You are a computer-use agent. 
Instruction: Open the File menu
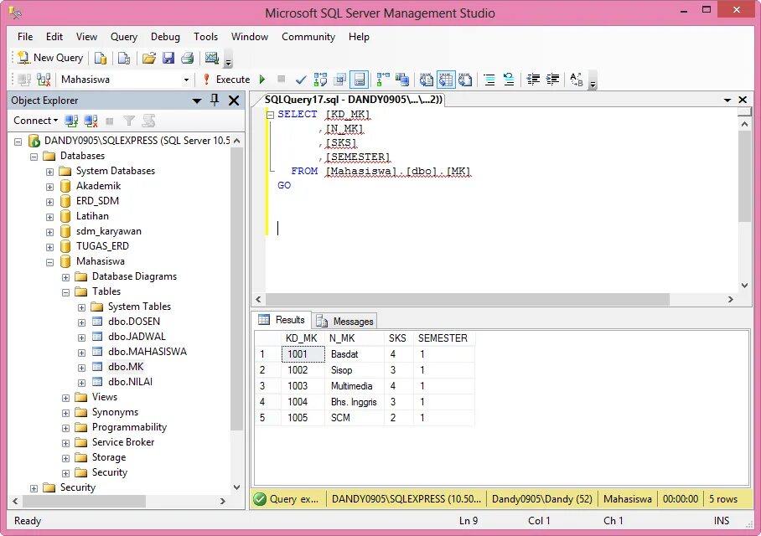click(25, 37)
